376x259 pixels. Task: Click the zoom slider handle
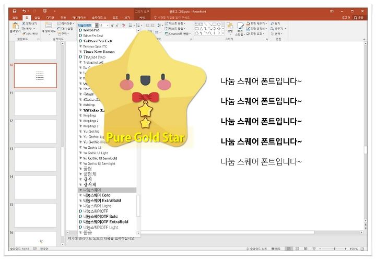coord(335,249)
